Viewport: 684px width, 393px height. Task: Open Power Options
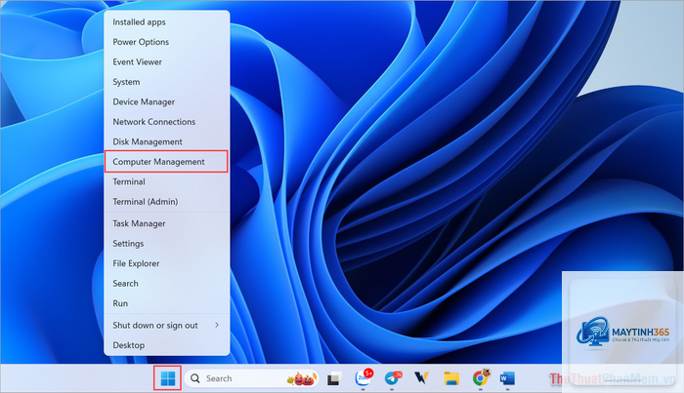tap(167, 42)
